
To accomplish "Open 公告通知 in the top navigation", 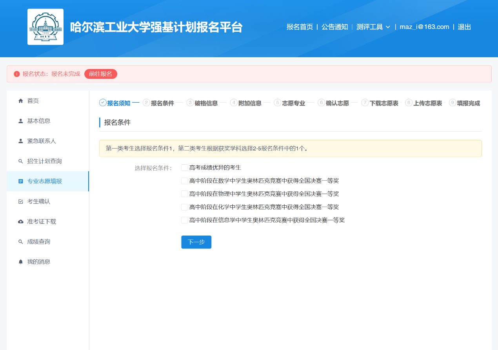I will (334, 27).
